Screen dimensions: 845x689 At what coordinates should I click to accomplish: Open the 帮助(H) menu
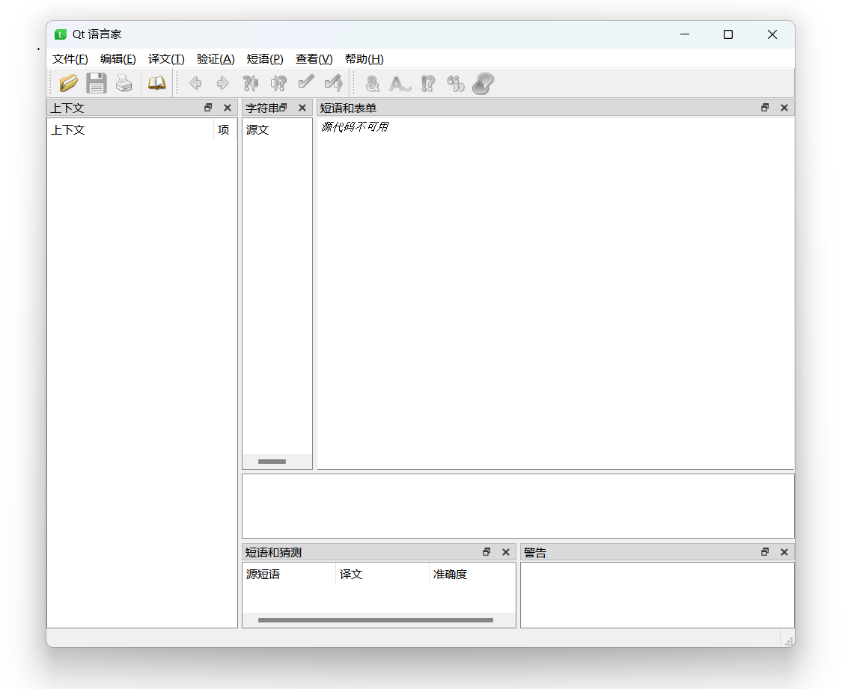pos(364,58)
